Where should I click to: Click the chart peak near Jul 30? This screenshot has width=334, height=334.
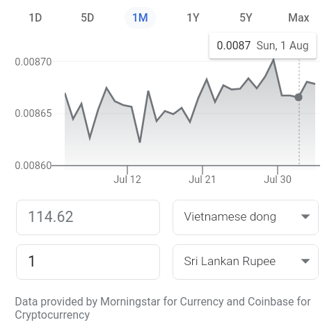point(273,60)
